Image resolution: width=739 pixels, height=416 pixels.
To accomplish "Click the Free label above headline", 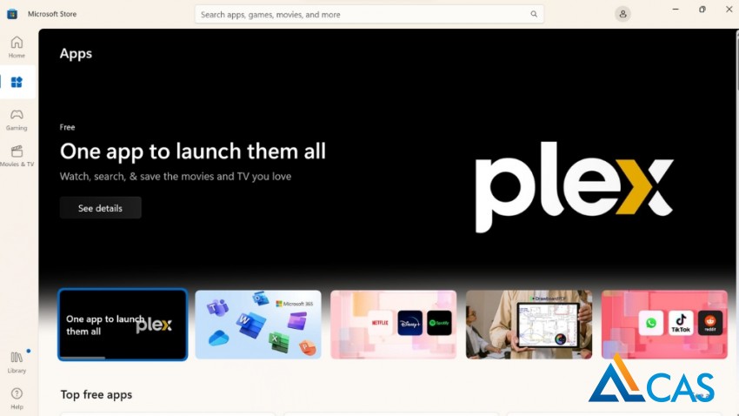I will [x=68, y=127].
